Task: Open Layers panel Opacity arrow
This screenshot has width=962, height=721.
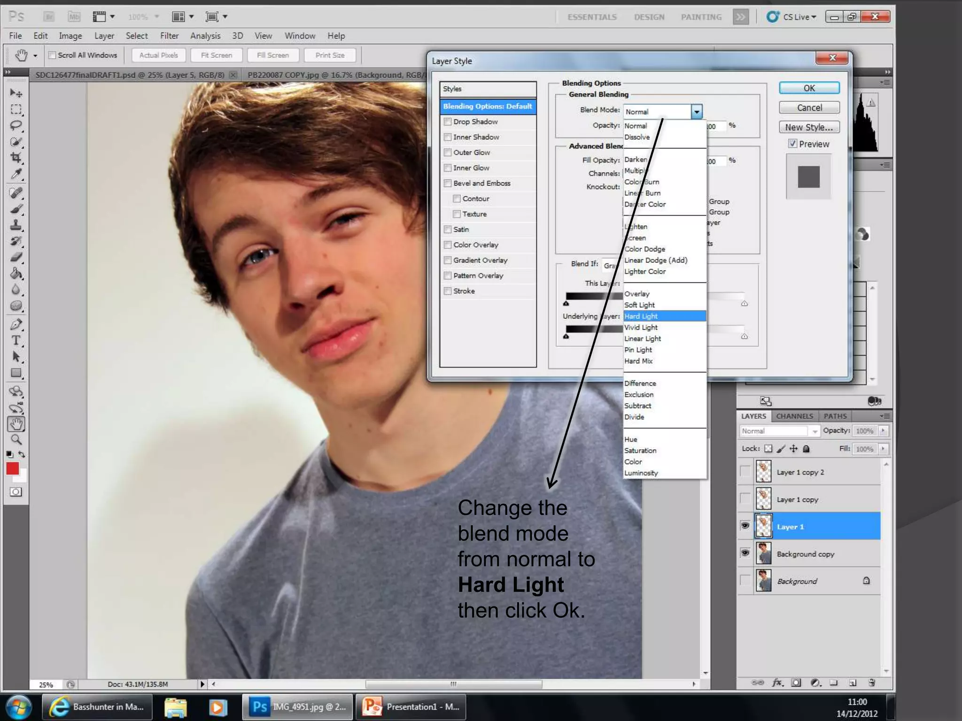Action: pyautogui.click(x=883, y=430)
